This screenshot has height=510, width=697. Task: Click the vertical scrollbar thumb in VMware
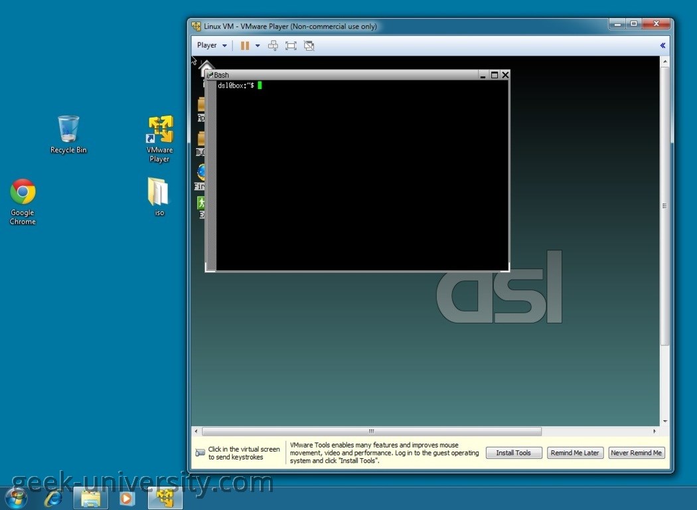click(665, 207)
